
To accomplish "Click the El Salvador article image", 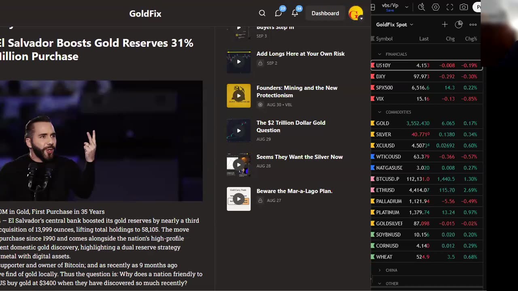I will (101, 141).
